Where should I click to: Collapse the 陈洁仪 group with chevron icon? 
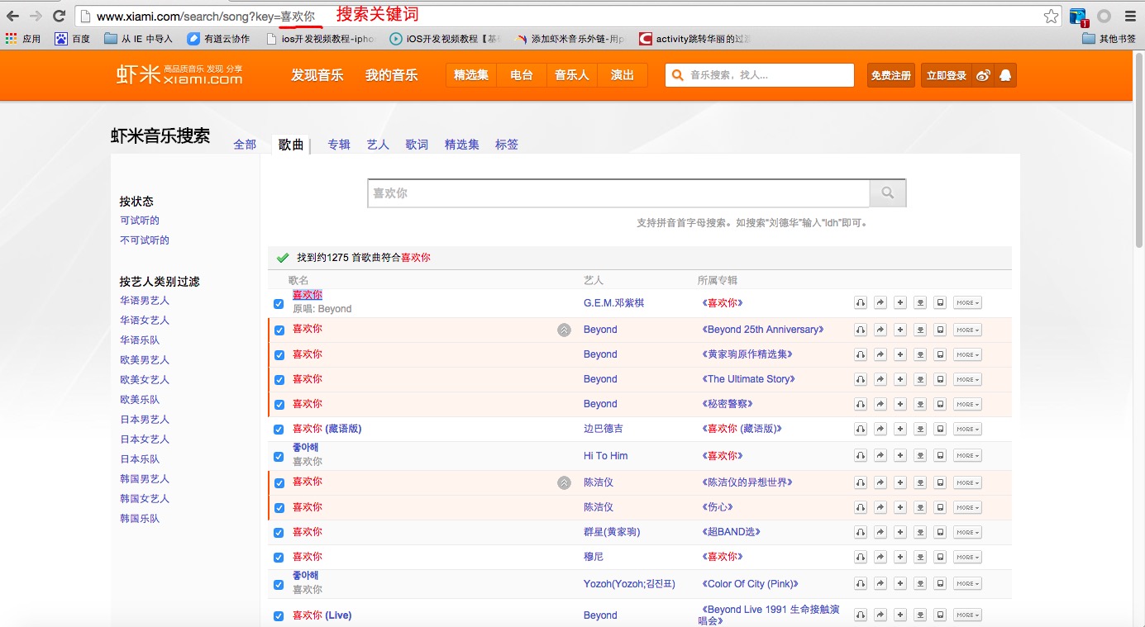click(564, 482)
